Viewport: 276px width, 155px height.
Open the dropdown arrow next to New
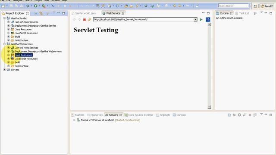click(7, 6)
